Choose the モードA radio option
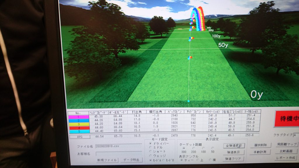299x168 pixels. pyautogui.click(x=150, y=160)
